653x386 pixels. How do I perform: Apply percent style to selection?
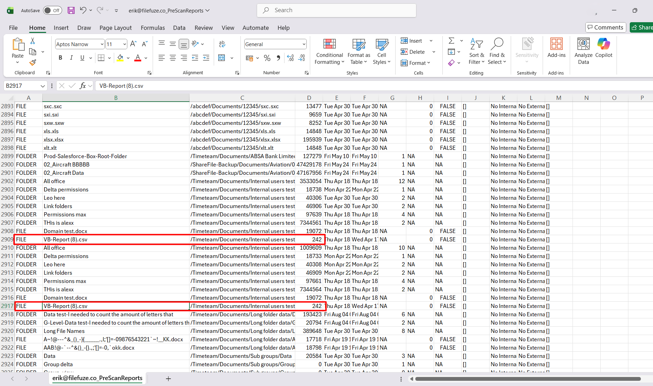click(267, 58)
